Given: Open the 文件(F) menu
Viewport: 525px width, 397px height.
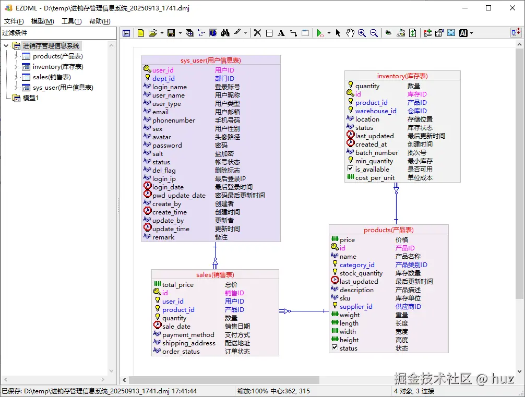Looking at the screenshot, I should 14,21.
